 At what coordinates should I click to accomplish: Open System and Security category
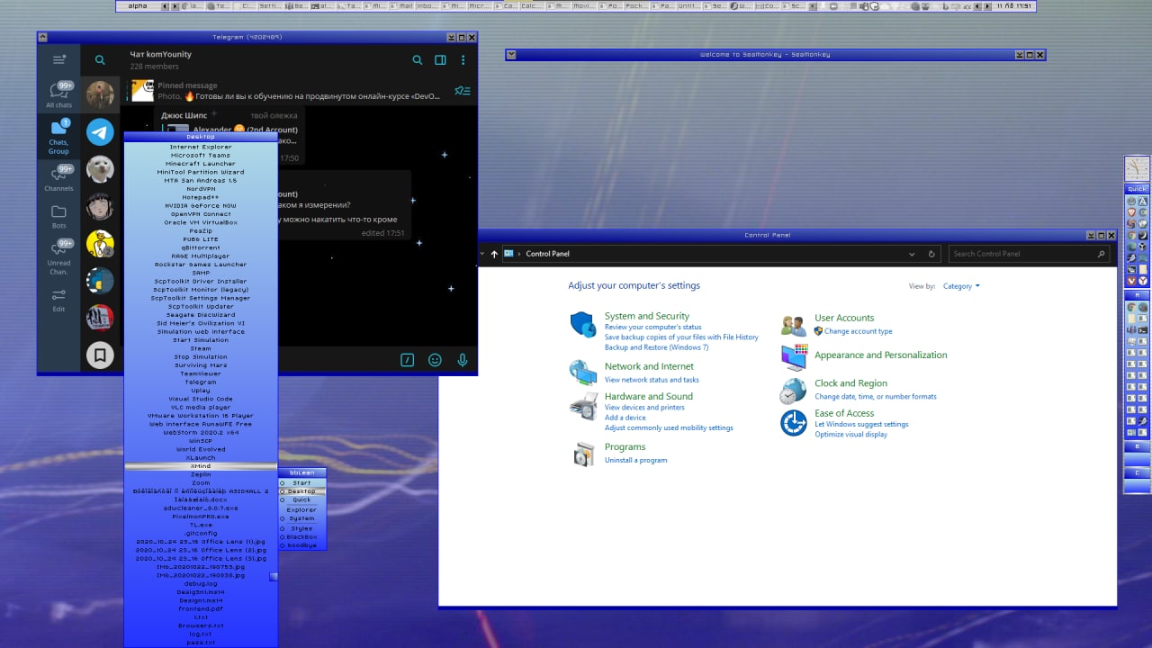[x=647, y=316]
